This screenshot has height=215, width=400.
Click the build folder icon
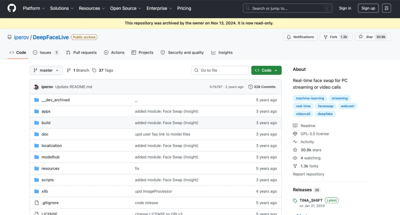coord(36,123)
